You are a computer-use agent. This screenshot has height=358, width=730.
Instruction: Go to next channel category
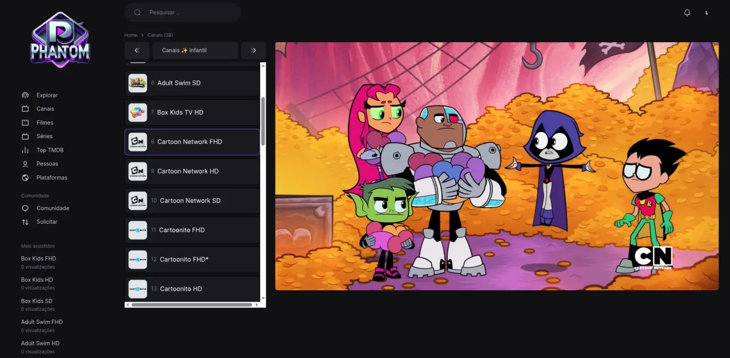coord(253,50)
